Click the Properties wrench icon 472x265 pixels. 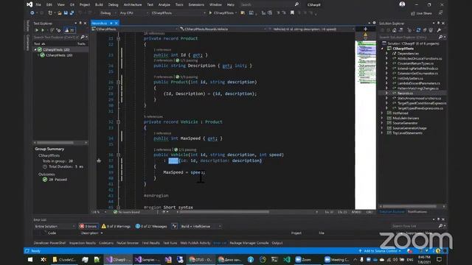[440, 30]
